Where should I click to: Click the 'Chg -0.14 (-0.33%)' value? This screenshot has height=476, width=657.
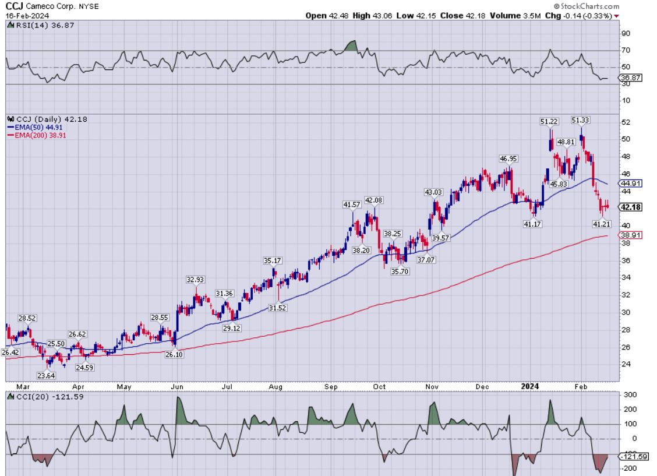(x=578, y=16)
